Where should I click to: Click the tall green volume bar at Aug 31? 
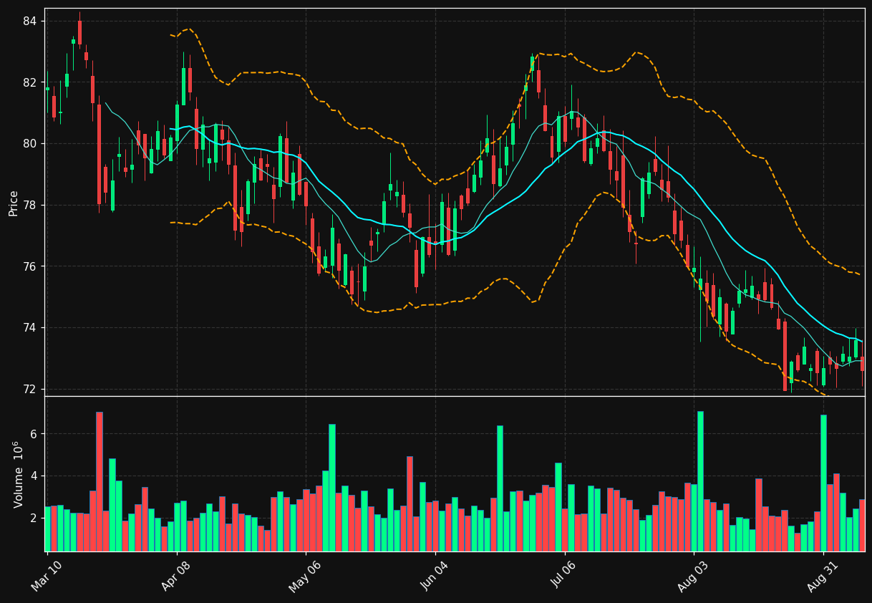click(x=823, y=483)
